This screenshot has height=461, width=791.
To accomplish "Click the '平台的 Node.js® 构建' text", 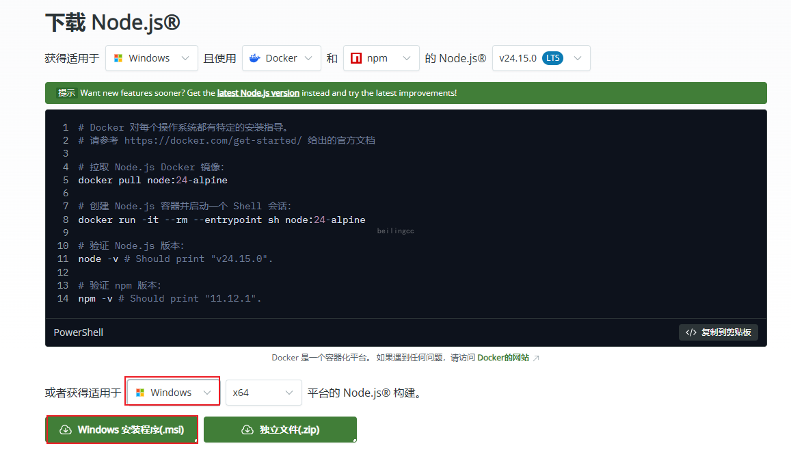I will (364, 393).
